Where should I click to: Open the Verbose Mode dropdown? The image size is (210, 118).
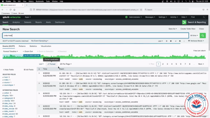(x=196, y=41)
